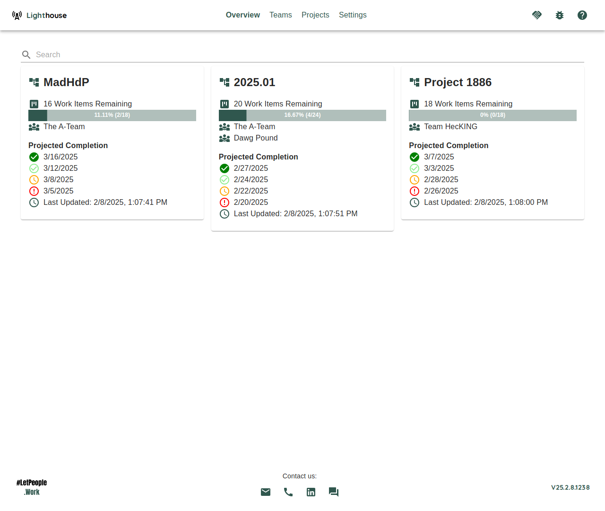Click the date 3/7/2025
The image size is (605, 511).
439,157
